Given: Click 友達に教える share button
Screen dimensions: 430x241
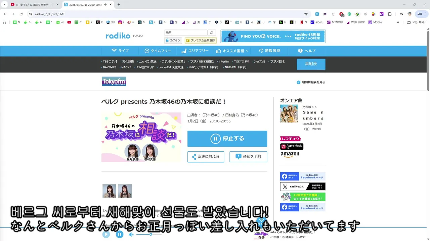Looking at the screenshot, I should point(206,157).
